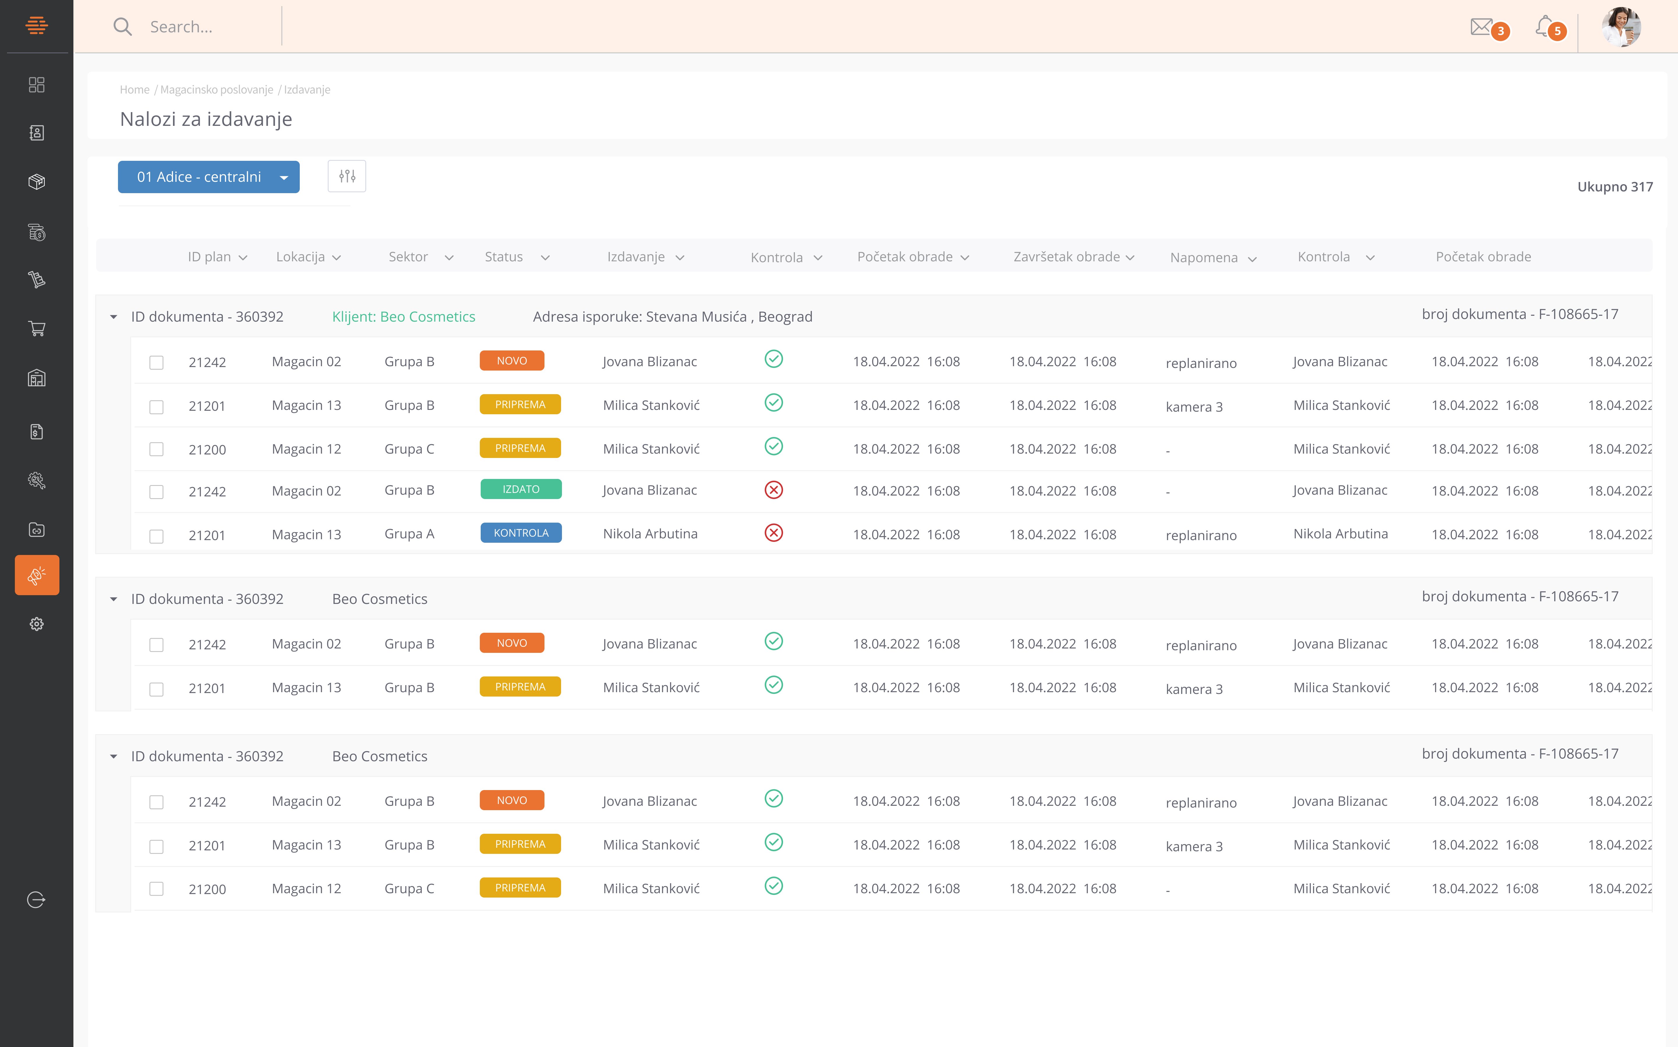Collapse the third ID dokumenta 360392 group
1678x1047 pixels.
point(114,757)
